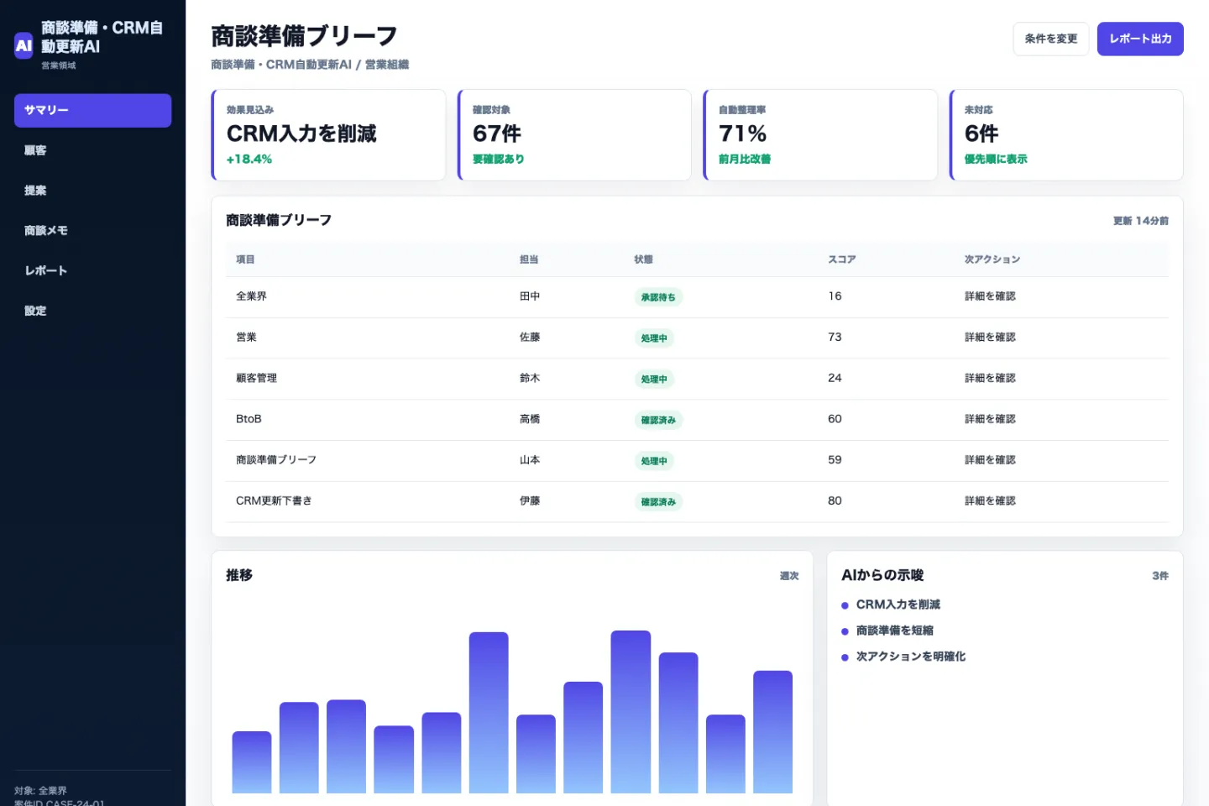This screenshot has height=806, width=1209.
Task: Select the 顧客管理 table cell
Action: [256, 379]
